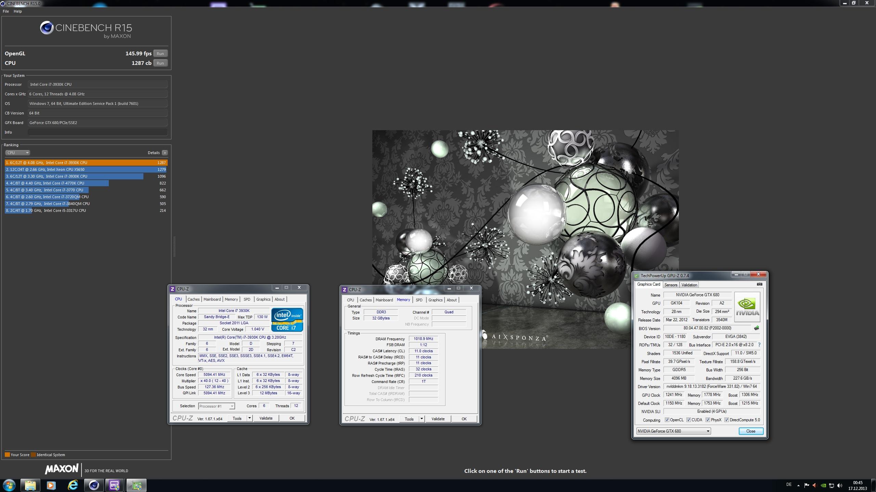Select the Intel Xeon CPU X5650 ranking row
The image size is (876, 492).
click(86, 169)
